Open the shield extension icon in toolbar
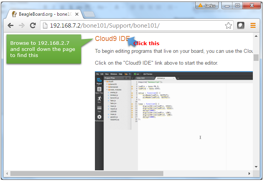Viewport: 264px width, 181px height. (x=241, y=26)
